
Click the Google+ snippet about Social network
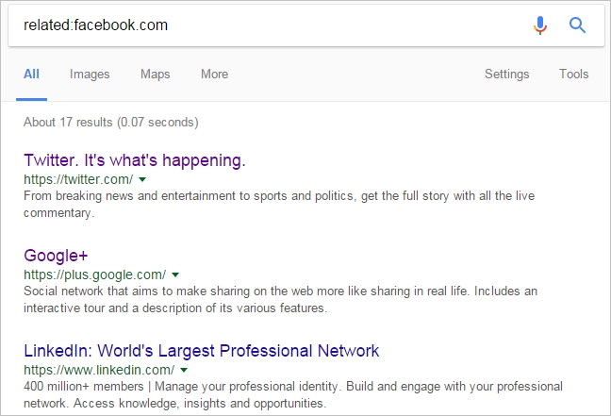[280, 299]
